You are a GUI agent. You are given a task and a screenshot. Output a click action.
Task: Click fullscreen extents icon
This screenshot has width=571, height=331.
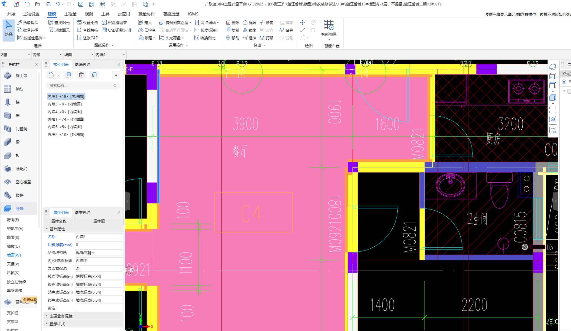point(553,110)
